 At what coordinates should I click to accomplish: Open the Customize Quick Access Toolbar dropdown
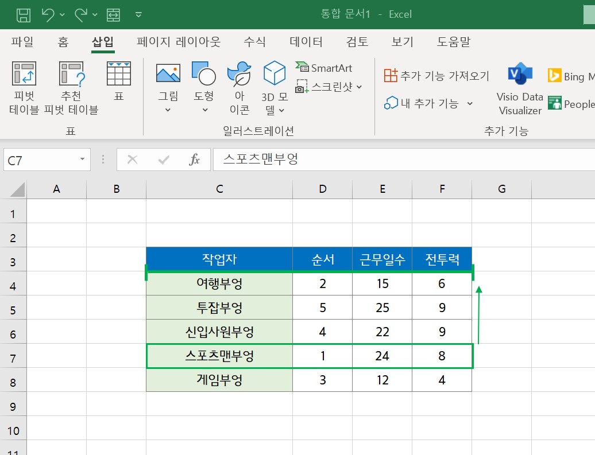point(138,15)
